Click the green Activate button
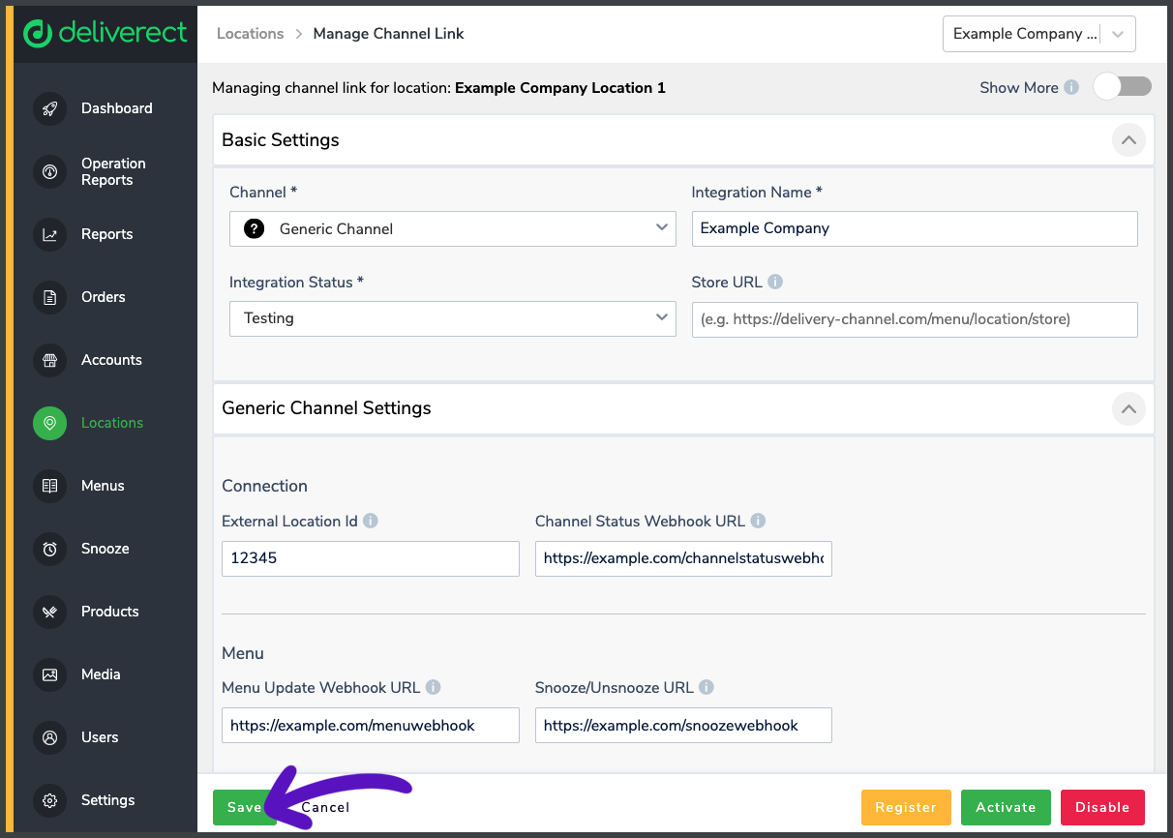 coord(1006,807)
